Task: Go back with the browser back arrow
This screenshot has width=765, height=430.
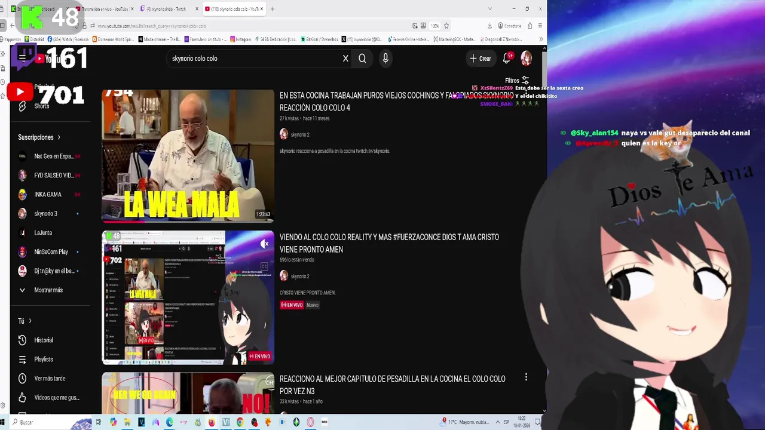Action: 13,26
